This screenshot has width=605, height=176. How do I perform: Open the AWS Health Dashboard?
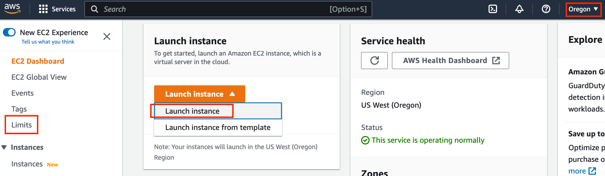coord(450,61)
